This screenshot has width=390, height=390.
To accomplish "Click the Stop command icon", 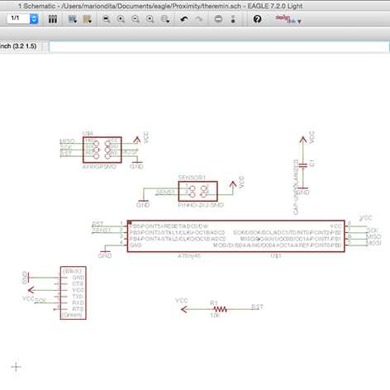I will (x=218, y=19).
